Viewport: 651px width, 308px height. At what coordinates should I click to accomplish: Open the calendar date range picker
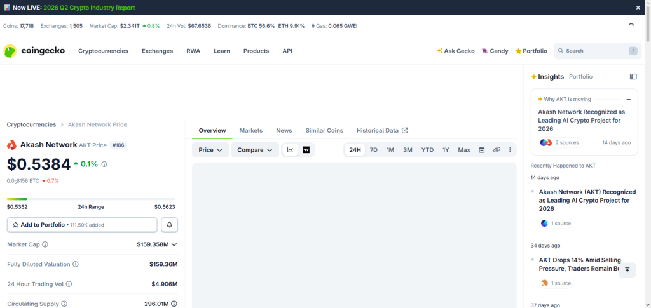(482, 150)
